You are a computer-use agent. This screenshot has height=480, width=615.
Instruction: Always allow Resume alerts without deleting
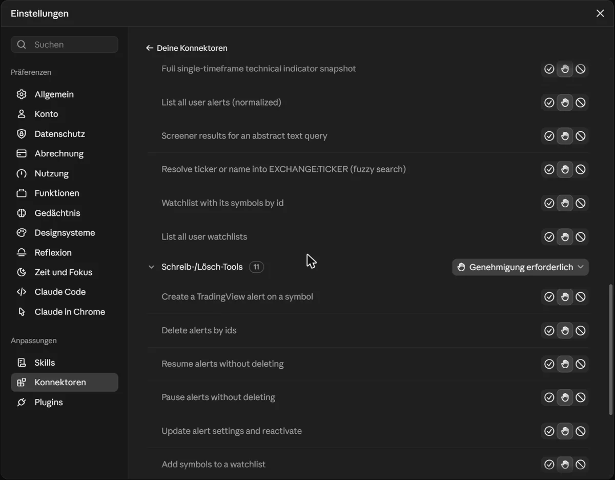pyautogui.click(x=549, y=364)
